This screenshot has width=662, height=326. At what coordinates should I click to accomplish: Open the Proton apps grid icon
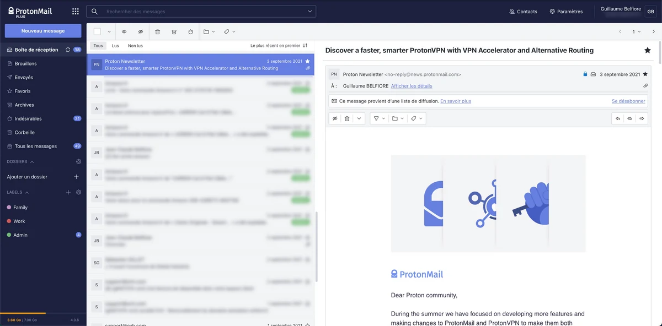(76, 11)
